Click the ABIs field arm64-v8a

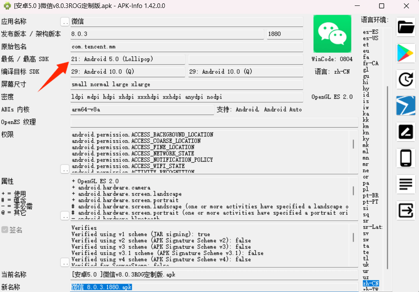[x=142, y=109]
